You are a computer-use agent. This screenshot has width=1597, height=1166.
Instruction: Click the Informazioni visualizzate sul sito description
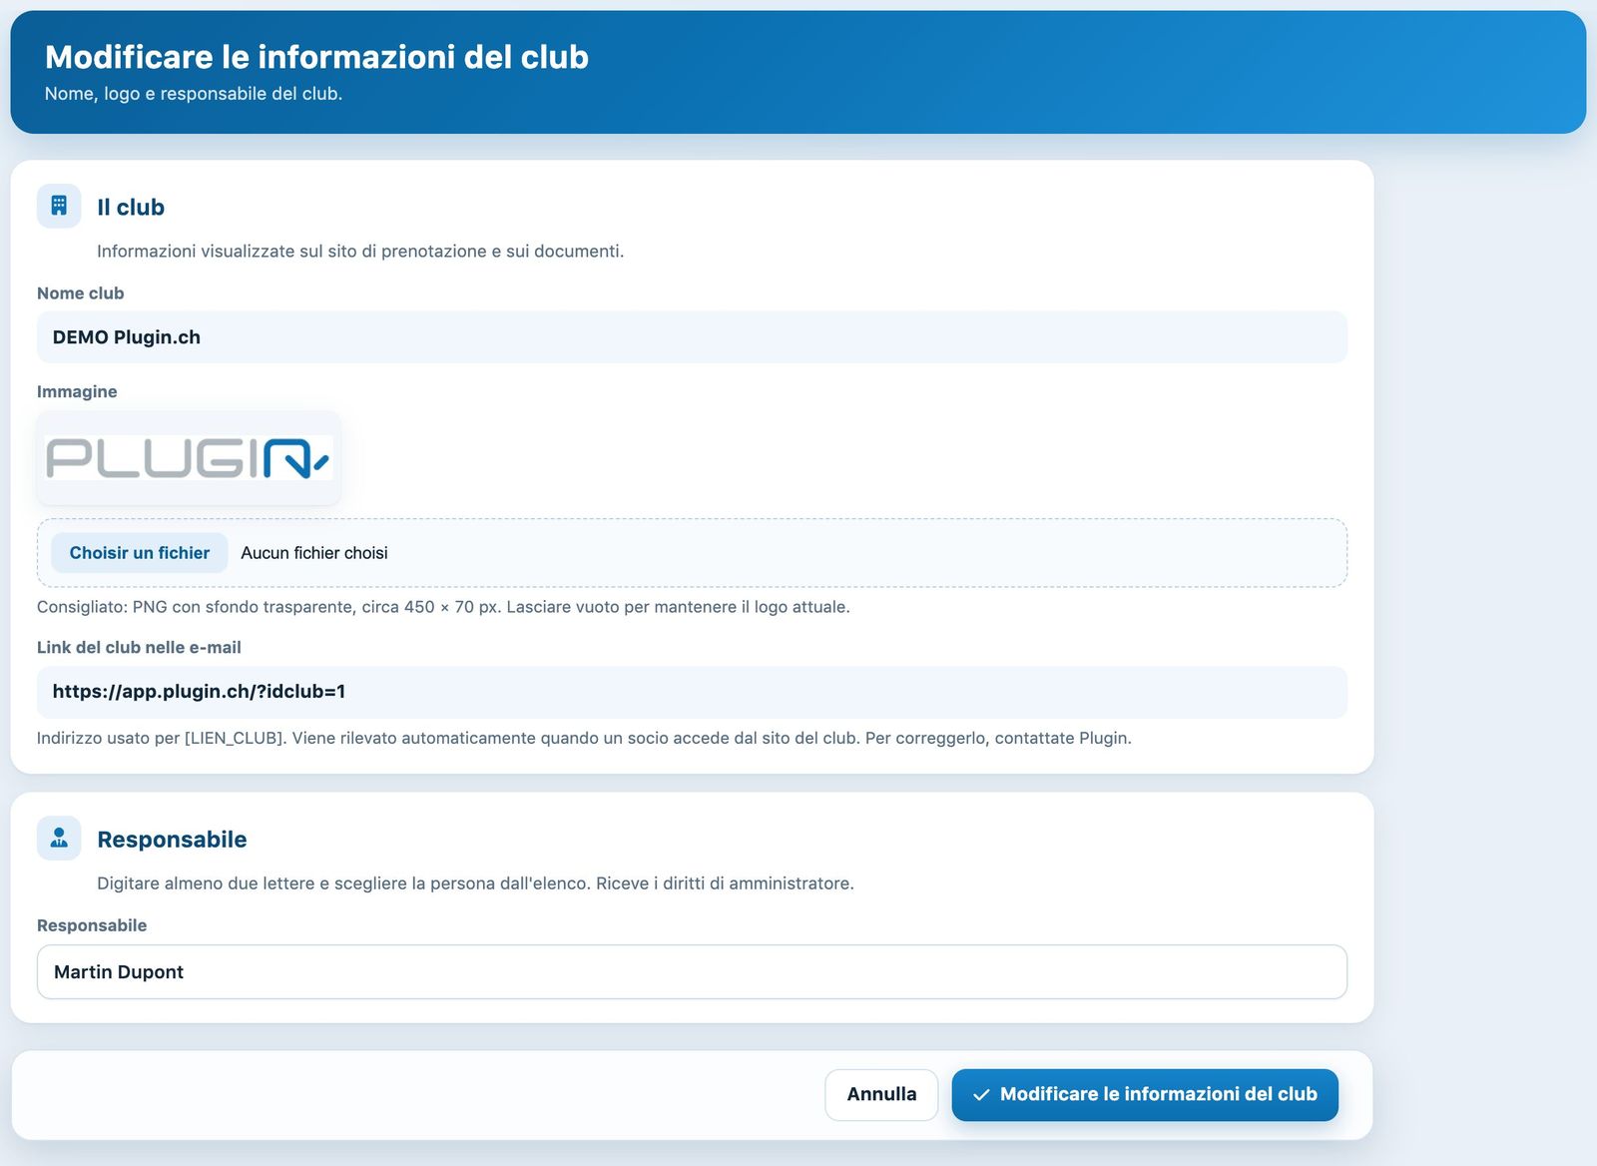coord(360,252)
